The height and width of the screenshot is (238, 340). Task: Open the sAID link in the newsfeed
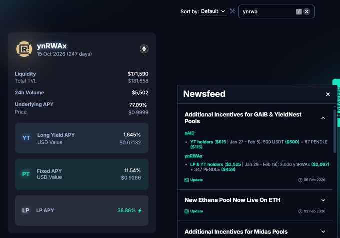pos(190,134)
